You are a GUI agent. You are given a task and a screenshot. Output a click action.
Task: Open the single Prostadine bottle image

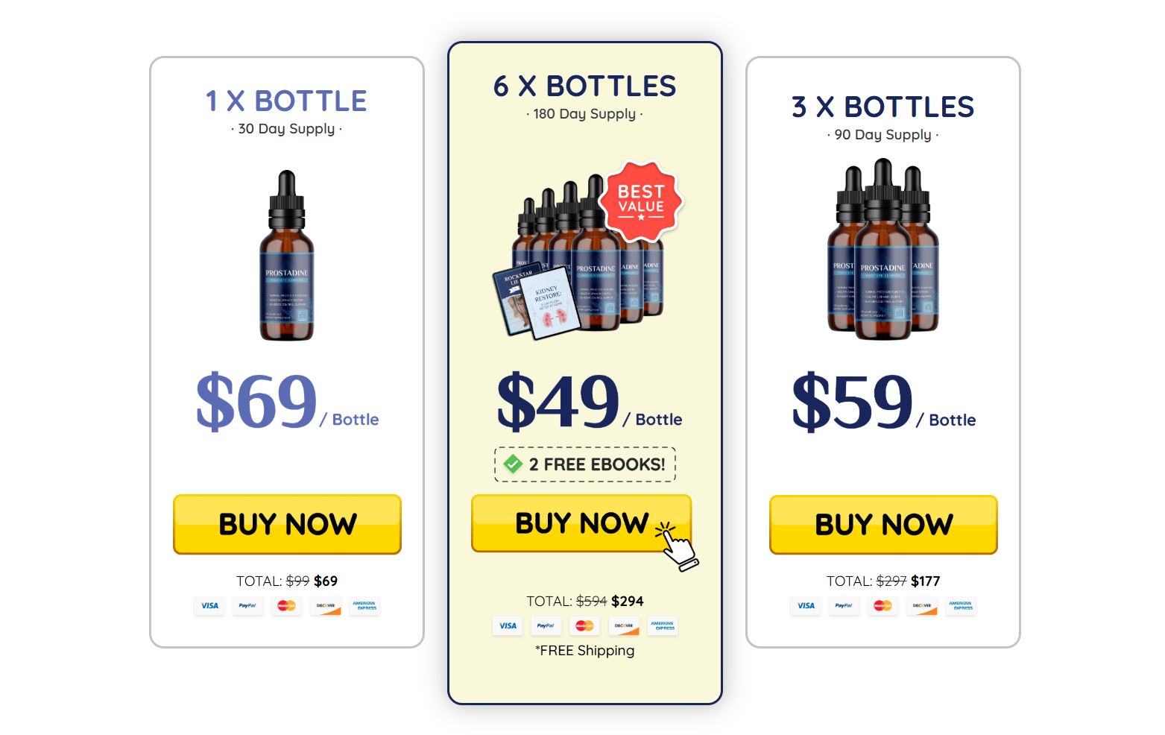coord(287,256)
